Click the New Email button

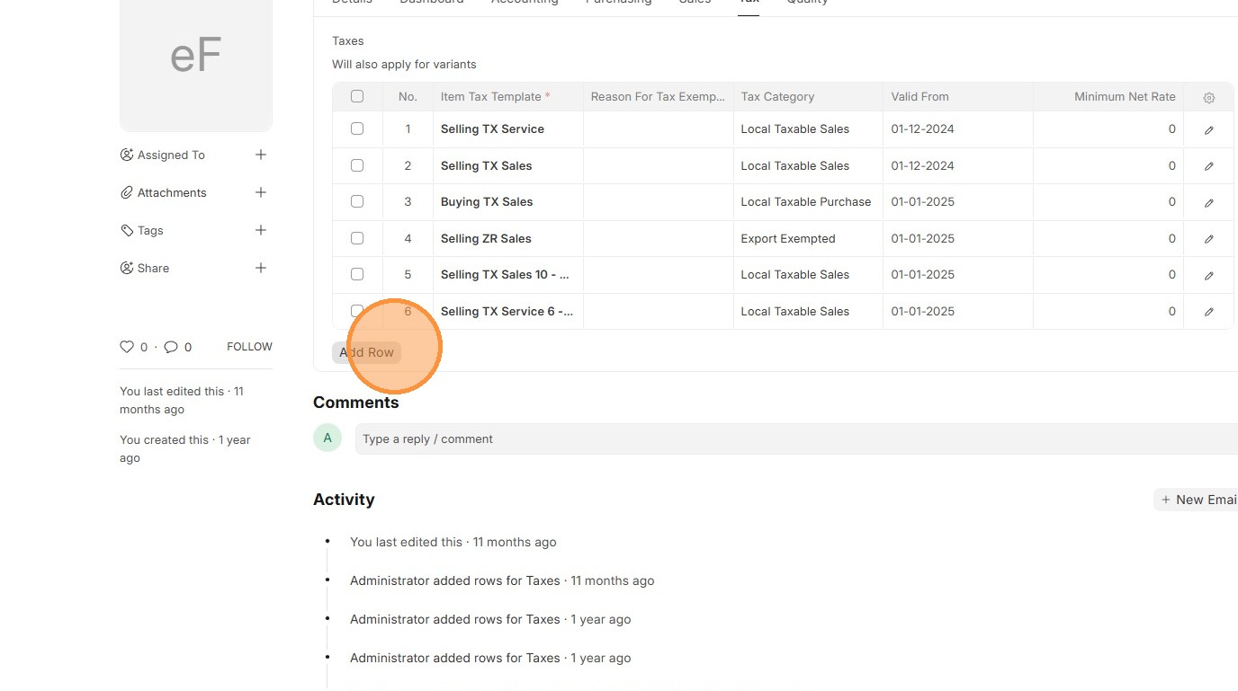point(1198,500)
